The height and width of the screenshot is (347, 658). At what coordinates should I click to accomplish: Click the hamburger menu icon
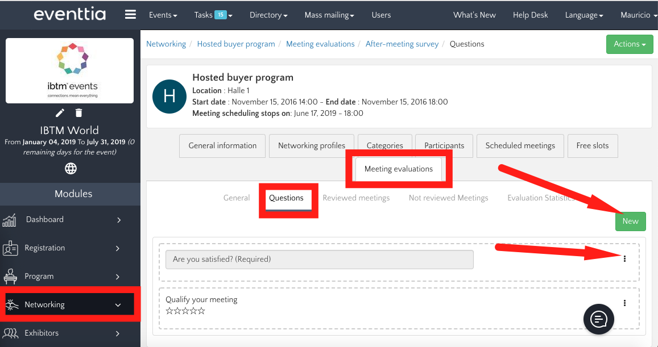(130, 15)
